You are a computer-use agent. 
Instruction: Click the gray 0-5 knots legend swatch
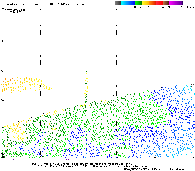tap(118, 3)
